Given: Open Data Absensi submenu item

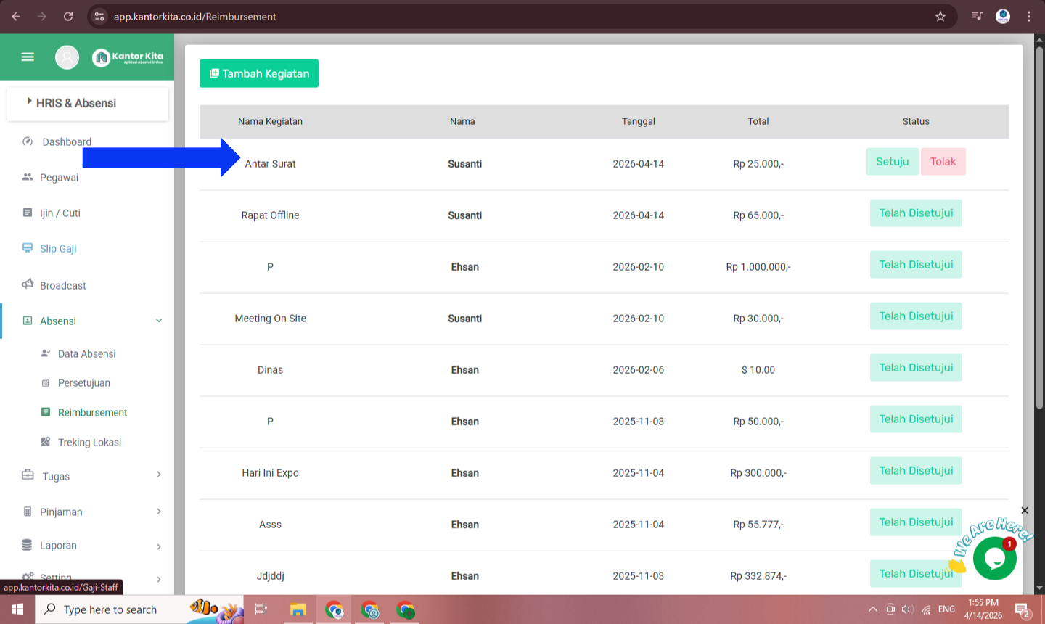Looking at the screenshot, I should tap(86, 353).
